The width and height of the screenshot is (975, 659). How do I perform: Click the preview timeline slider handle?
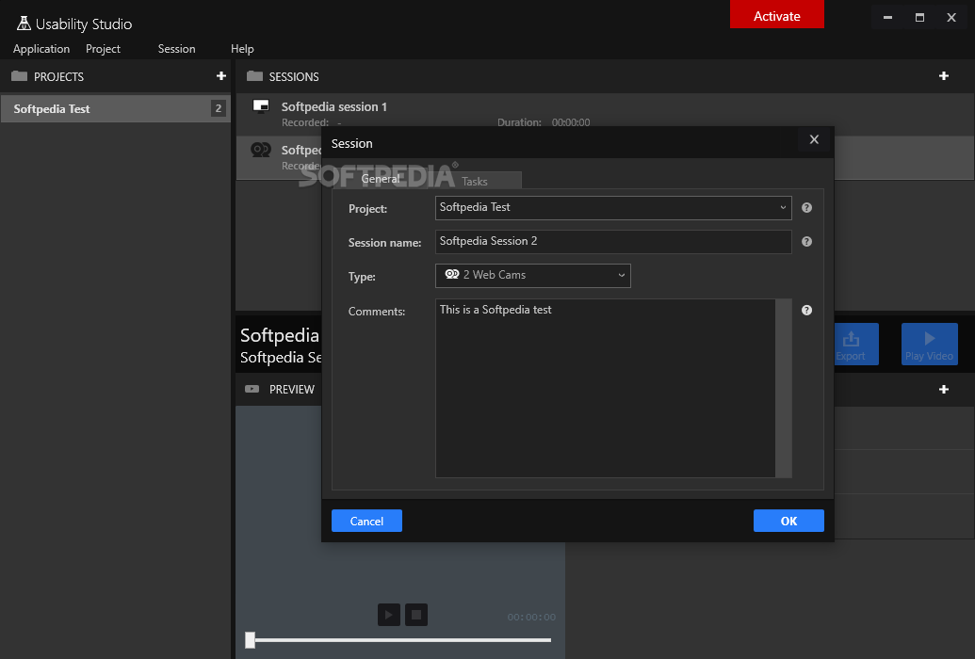pyautogui.click(x=250, y=640)
